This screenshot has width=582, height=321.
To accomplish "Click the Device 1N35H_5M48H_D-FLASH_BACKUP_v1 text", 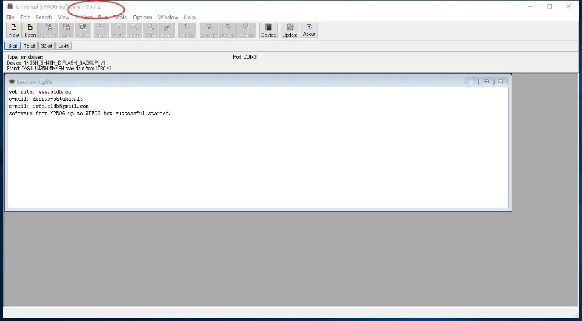I will [56, 63].
